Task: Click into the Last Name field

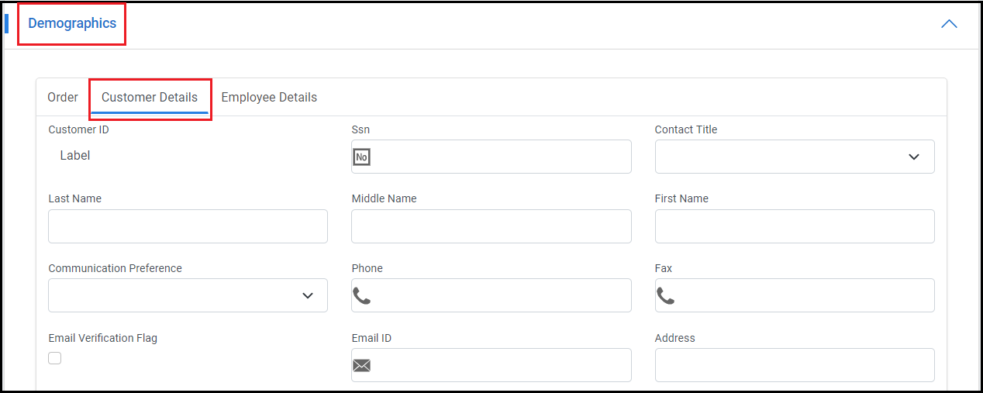Action: (188, 226)
